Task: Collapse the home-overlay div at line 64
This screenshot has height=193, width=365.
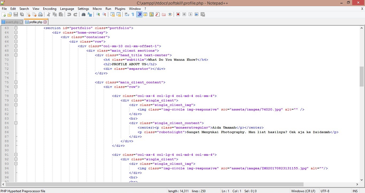Action: coord(16,32)
